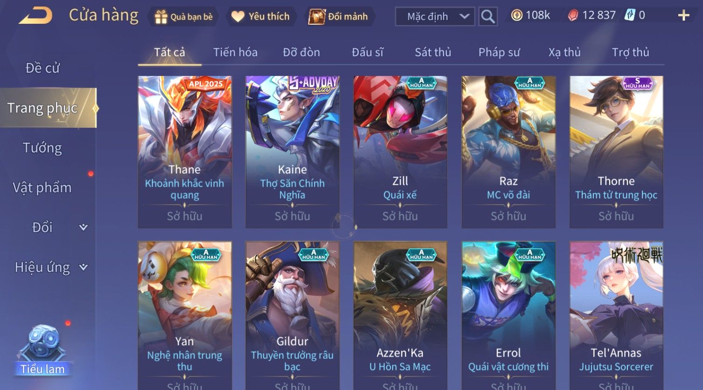703x390 pixels.
Task: Click the back arrow icon
Action: (35, 16)
